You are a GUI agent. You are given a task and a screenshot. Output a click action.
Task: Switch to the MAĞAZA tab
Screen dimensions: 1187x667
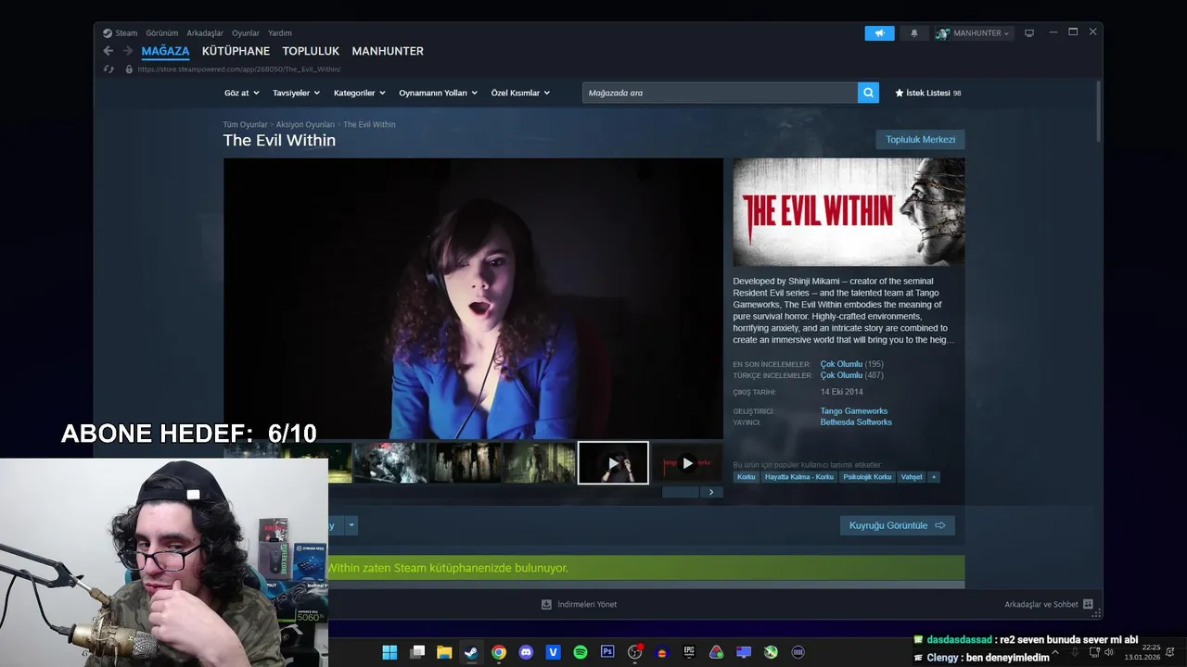(x=165, y=51)
